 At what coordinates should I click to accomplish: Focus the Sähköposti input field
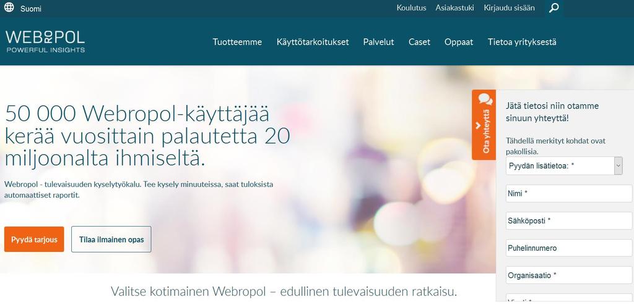[569, 221]
